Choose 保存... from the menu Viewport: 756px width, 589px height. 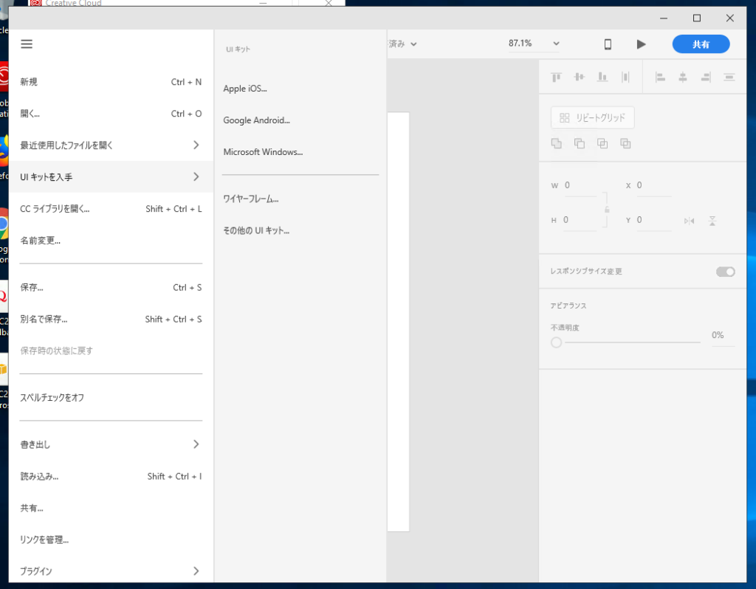111,288
